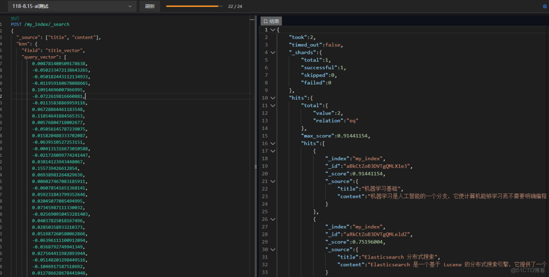Collapse the first _source object at line 21
This screenshot has height=277, width=549.
[273, 181]
